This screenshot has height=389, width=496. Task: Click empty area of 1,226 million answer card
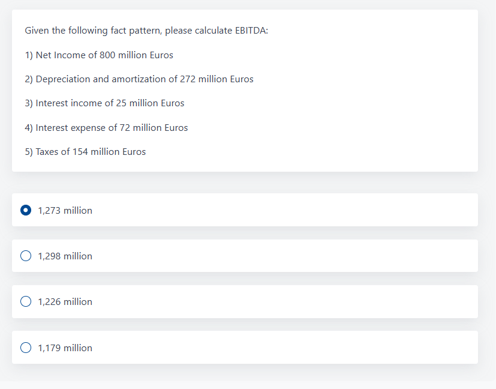point(285,301)
